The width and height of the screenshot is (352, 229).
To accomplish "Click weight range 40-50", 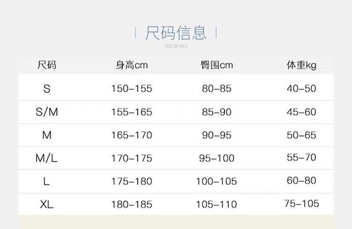I will (x=301, y=89).
